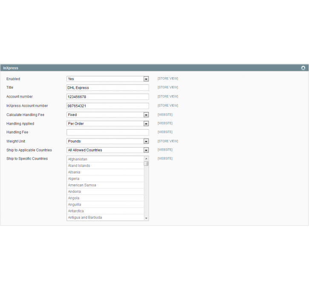The image size is (309, 290).
Task: Open the Handling Applied dropdown showing Per Order
Action: pos(107,124)
